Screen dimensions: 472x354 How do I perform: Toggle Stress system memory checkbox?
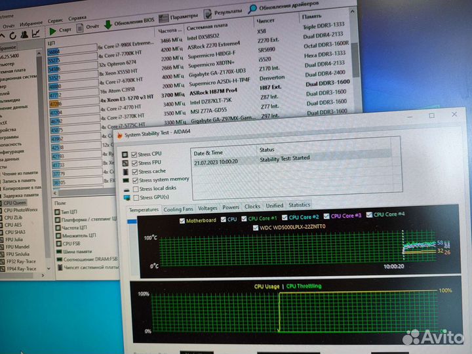click(136, 180)
